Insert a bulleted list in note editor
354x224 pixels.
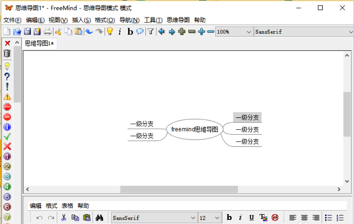tap(328, 218)
